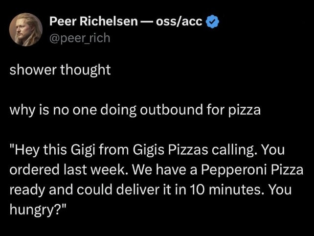
Task: Open the Peer Richelsen display name
Action: tap(93, 22)
